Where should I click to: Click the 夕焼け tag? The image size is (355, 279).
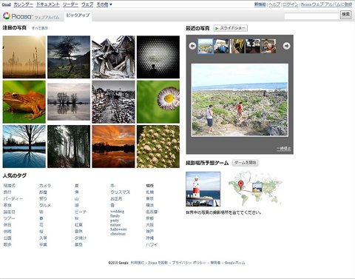coord(81,238)
